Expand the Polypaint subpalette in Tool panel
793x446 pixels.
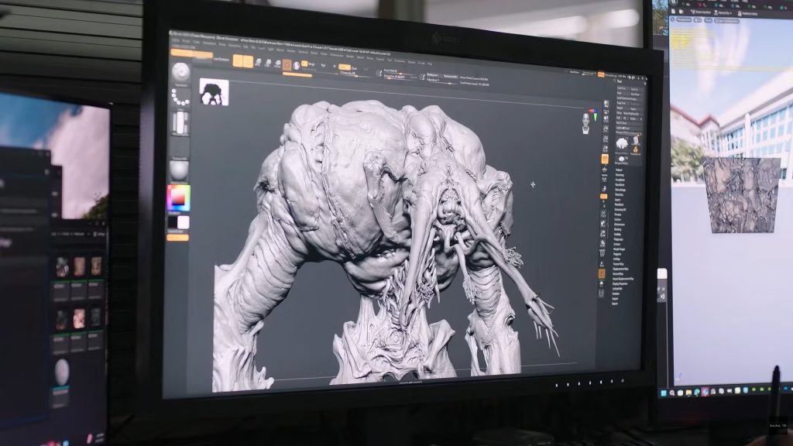[x=621, y=241]
